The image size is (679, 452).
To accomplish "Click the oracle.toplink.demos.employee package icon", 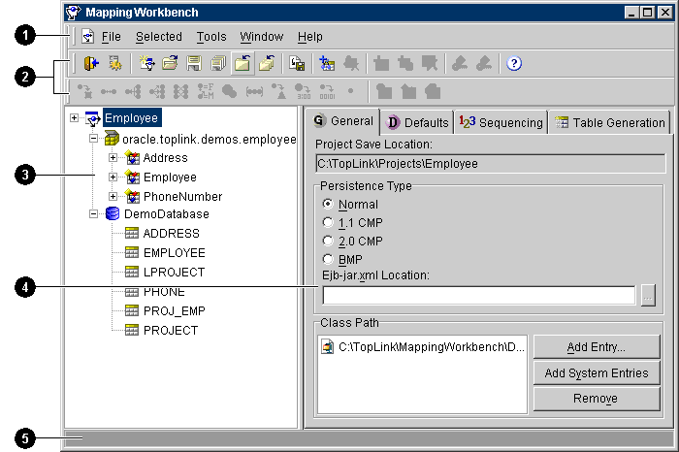I will [112, 139].
